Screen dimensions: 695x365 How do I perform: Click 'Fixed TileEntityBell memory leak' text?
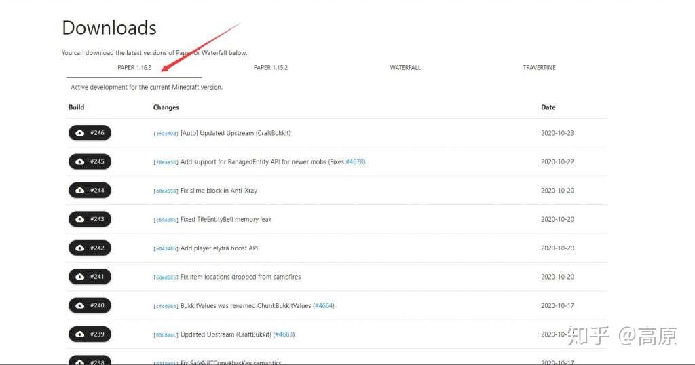pyautogui.click(x=226, y=219)
